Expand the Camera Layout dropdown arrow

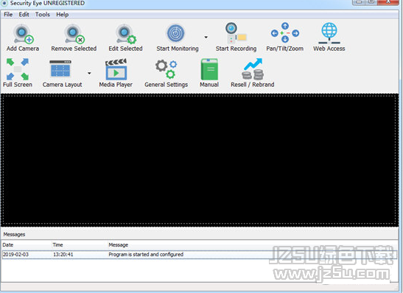[89, 73]
